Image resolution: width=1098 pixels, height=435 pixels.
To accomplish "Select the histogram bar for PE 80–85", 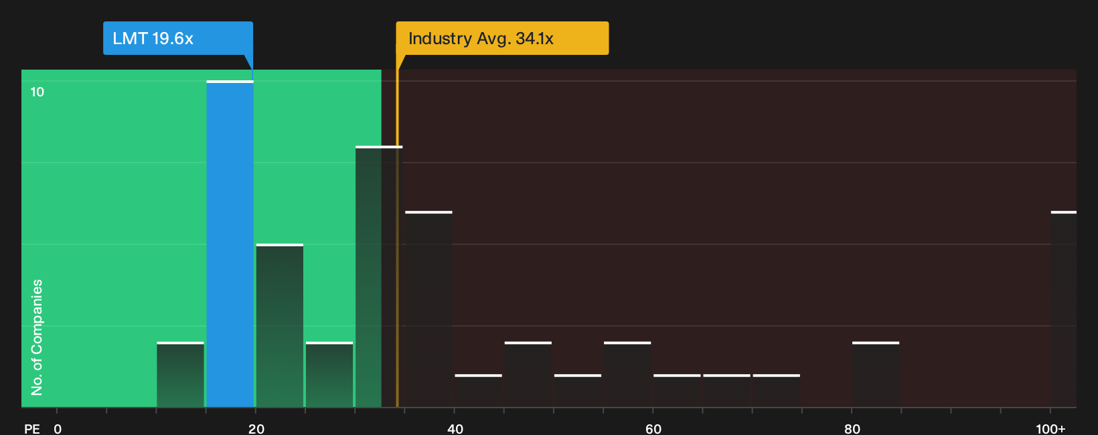I will click(x=876, y=374).
